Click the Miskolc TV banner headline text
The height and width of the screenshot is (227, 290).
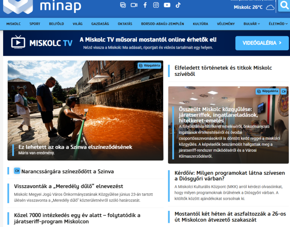tap(148, 40)
